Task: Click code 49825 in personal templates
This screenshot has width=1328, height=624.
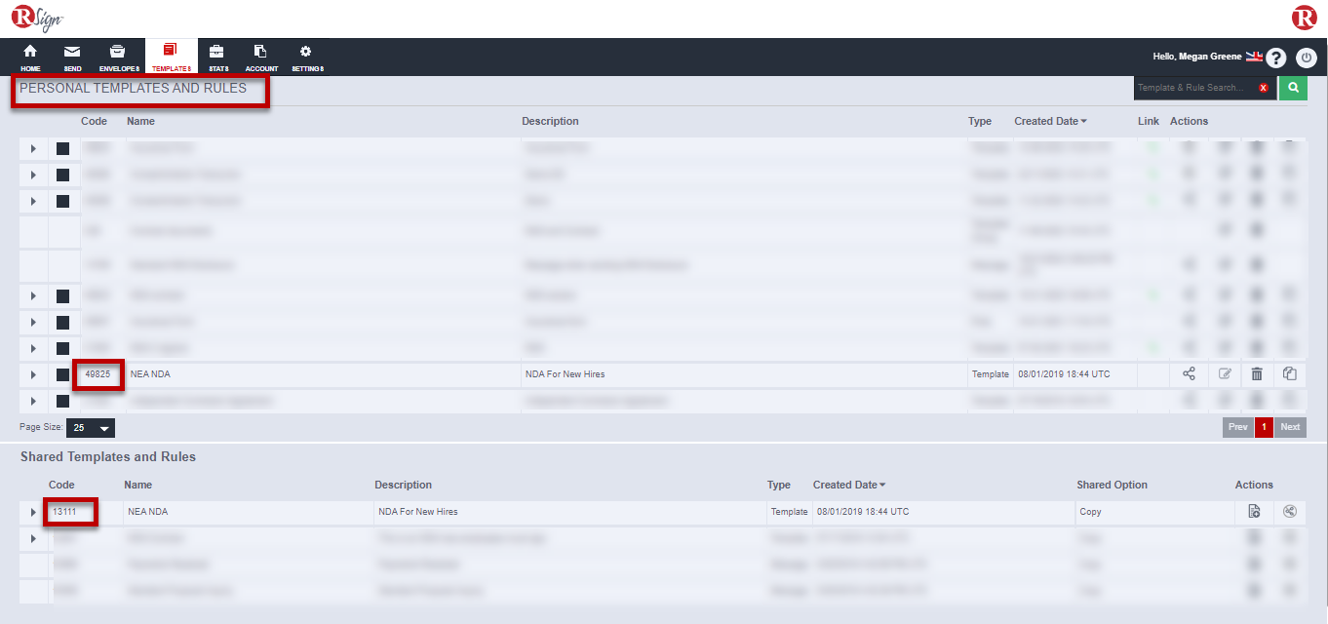Action: click(98, 373)
